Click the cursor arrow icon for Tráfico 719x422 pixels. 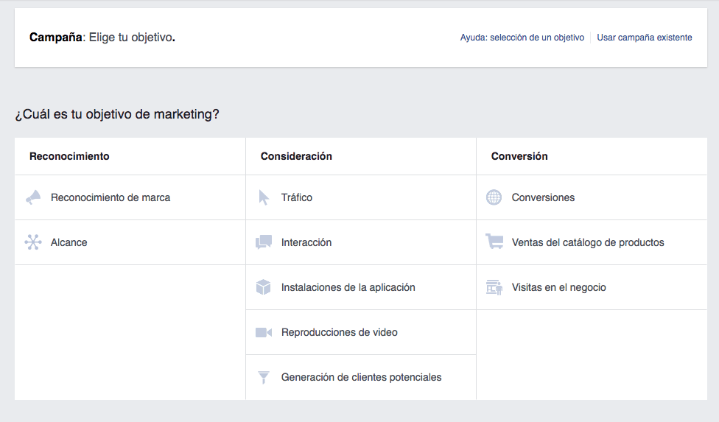tap(264, 197)
